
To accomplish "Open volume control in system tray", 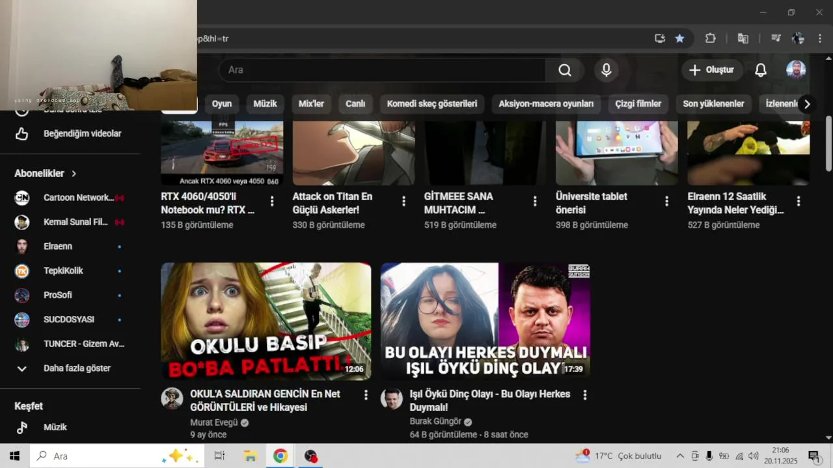I will tap(754, 456).
